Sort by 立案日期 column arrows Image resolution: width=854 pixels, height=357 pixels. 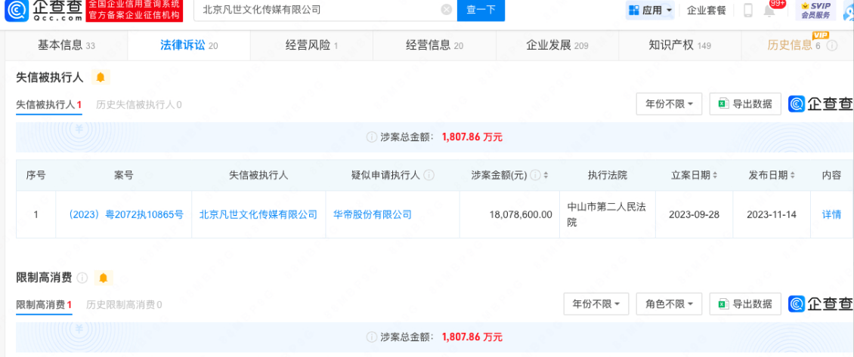point(715,175)
